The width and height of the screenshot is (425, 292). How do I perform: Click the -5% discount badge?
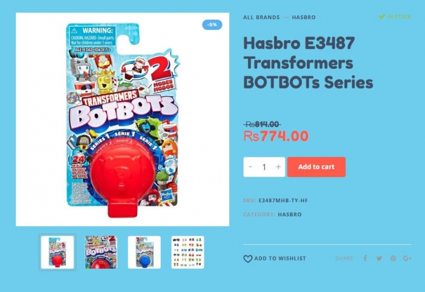click(x=212, y=24)
